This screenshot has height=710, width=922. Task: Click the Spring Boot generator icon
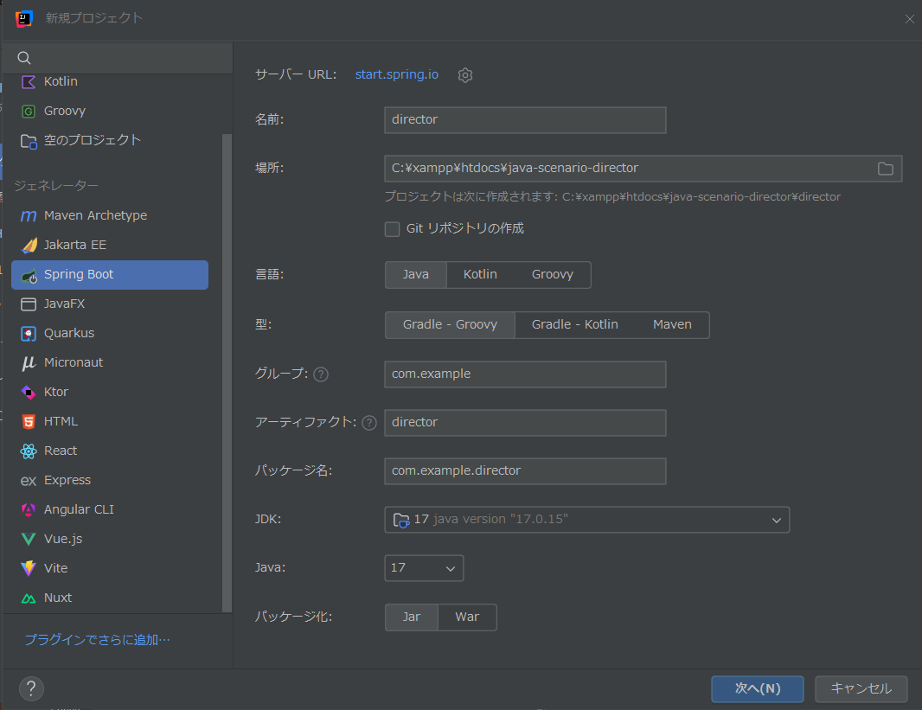[x=29, y=275]
